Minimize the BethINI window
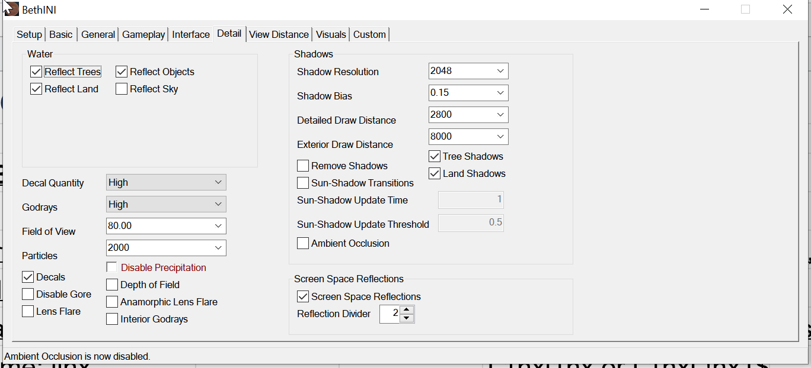The height and width of the screenshot is (368, 811). [704, 9]
